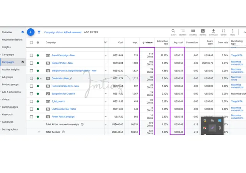This screenshot has width=246, height=173.
Task: Check the box for 8_feb_search
Action: click(x=32, y=101)
